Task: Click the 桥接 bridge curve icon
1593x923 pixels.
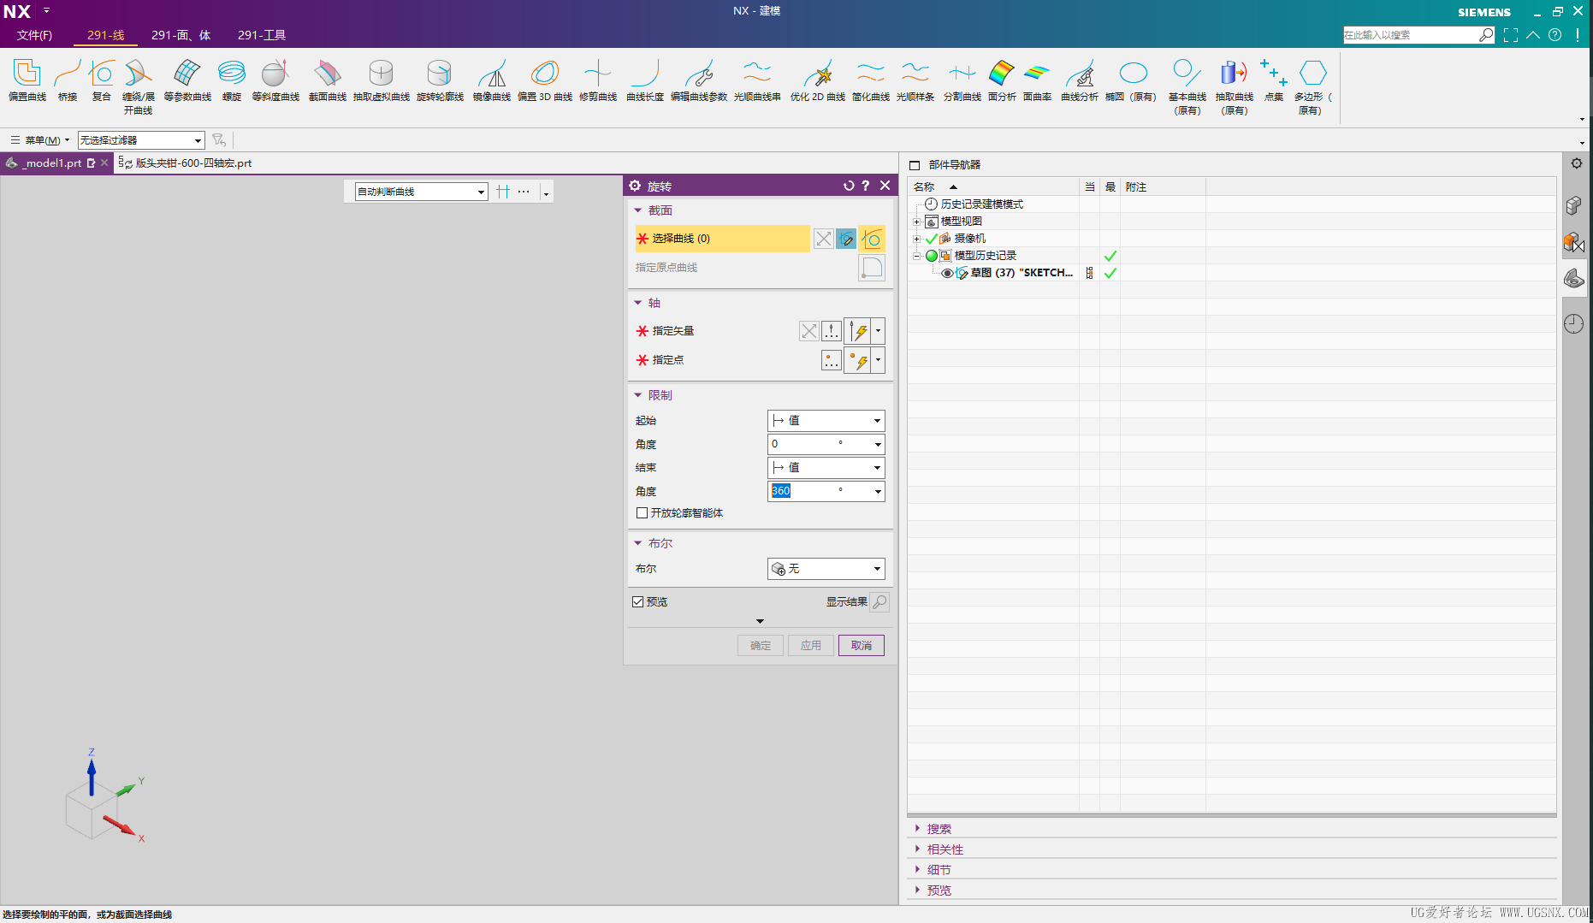Action: (x=68, y=80)
